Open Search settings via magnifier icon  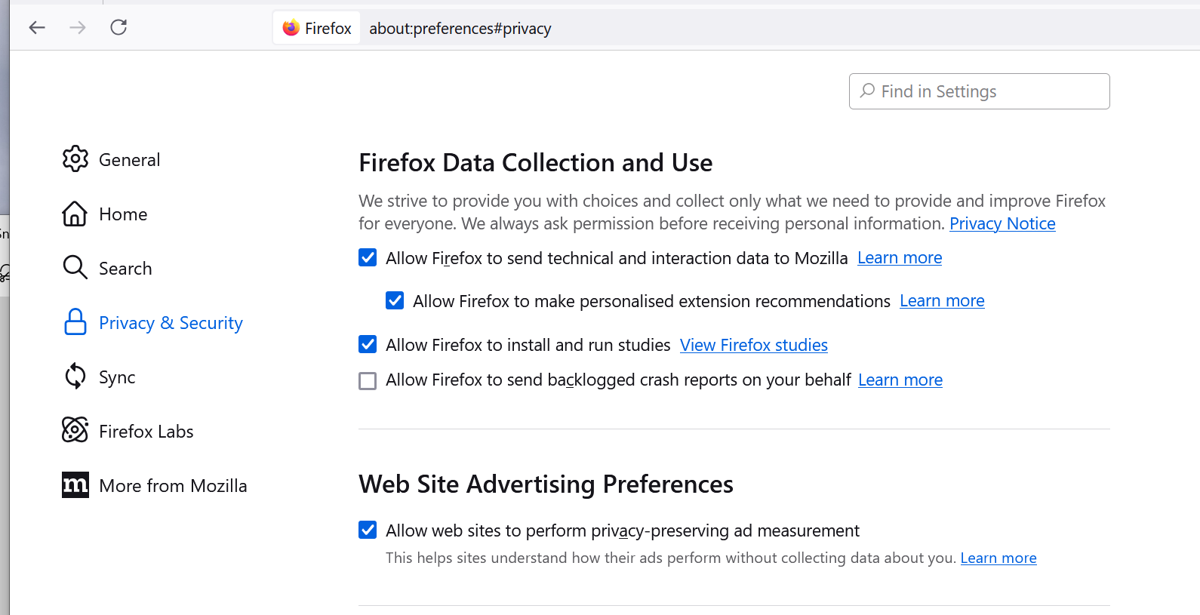pyautogui.click(x=75, y=268)
